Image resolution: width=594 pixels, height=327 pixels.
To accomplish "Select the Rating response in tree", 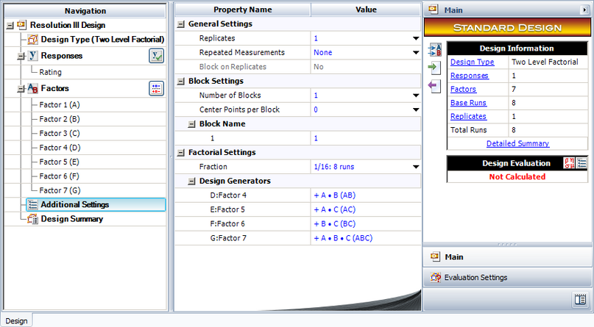I will 50,72.
